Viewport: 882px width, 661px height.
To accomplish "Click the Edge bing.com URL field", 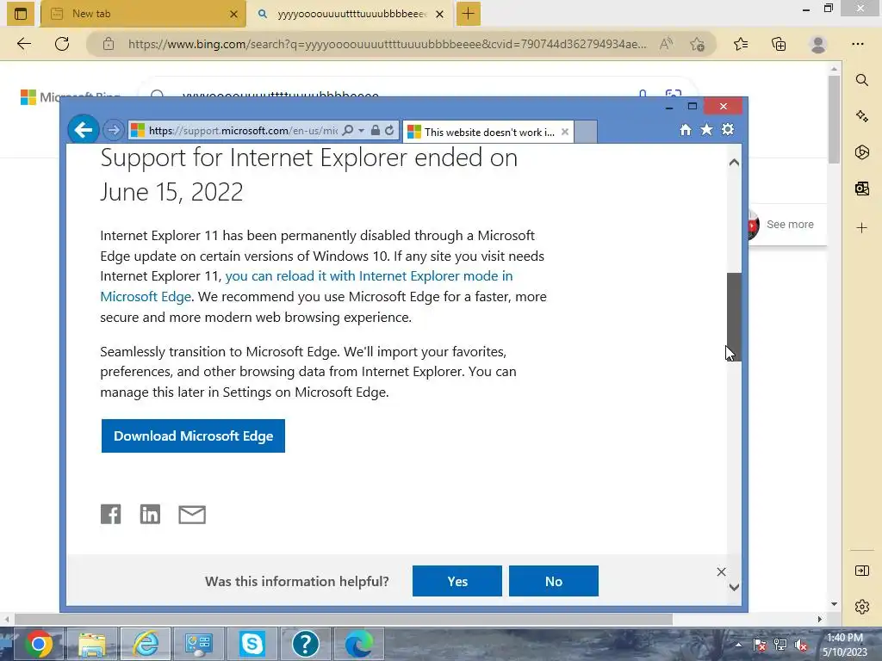I will coord(387,44).
